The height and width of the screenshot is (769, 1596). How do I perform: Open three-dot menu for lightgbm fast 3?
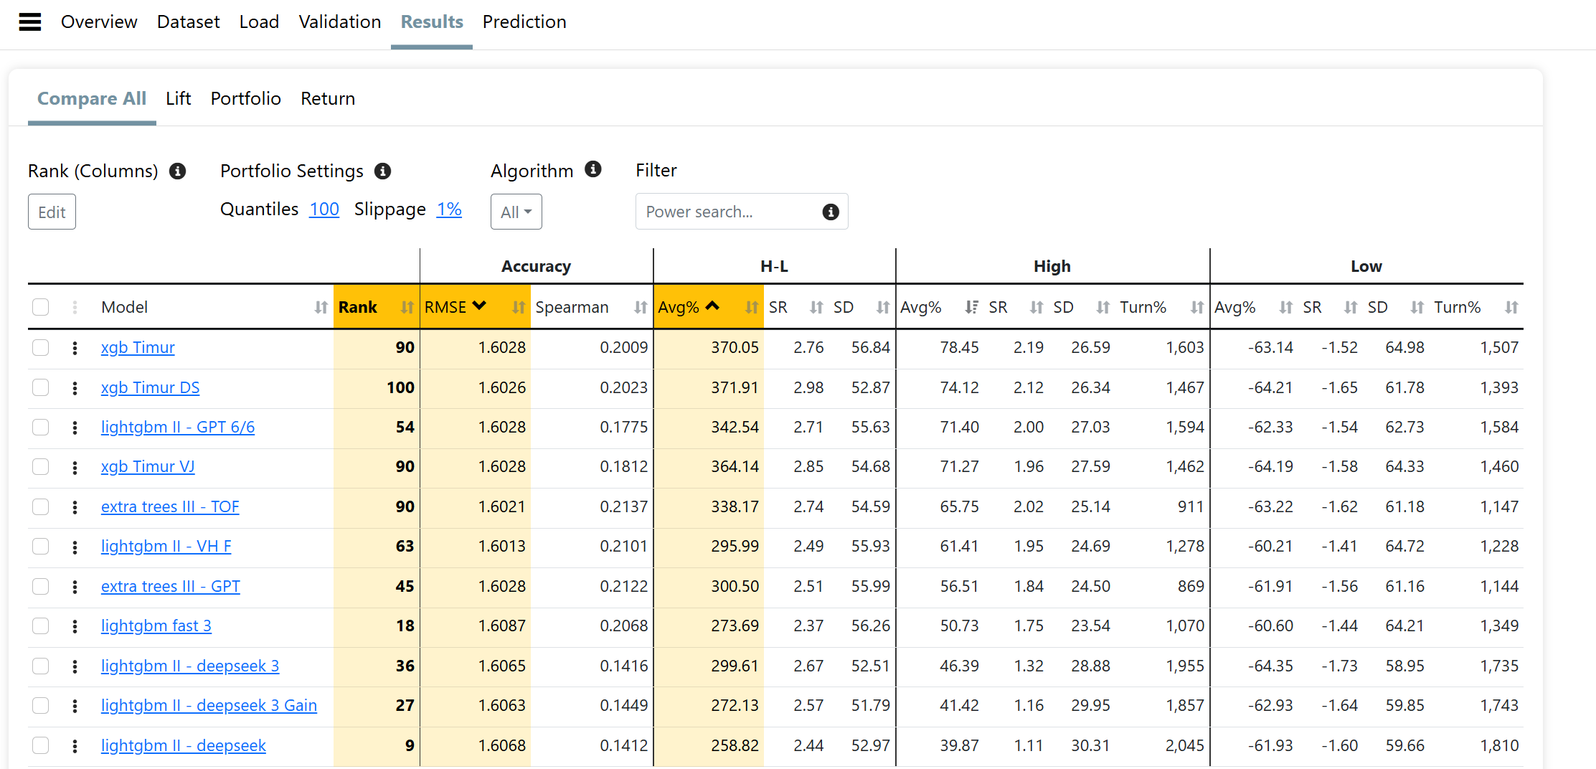point(75,626)
